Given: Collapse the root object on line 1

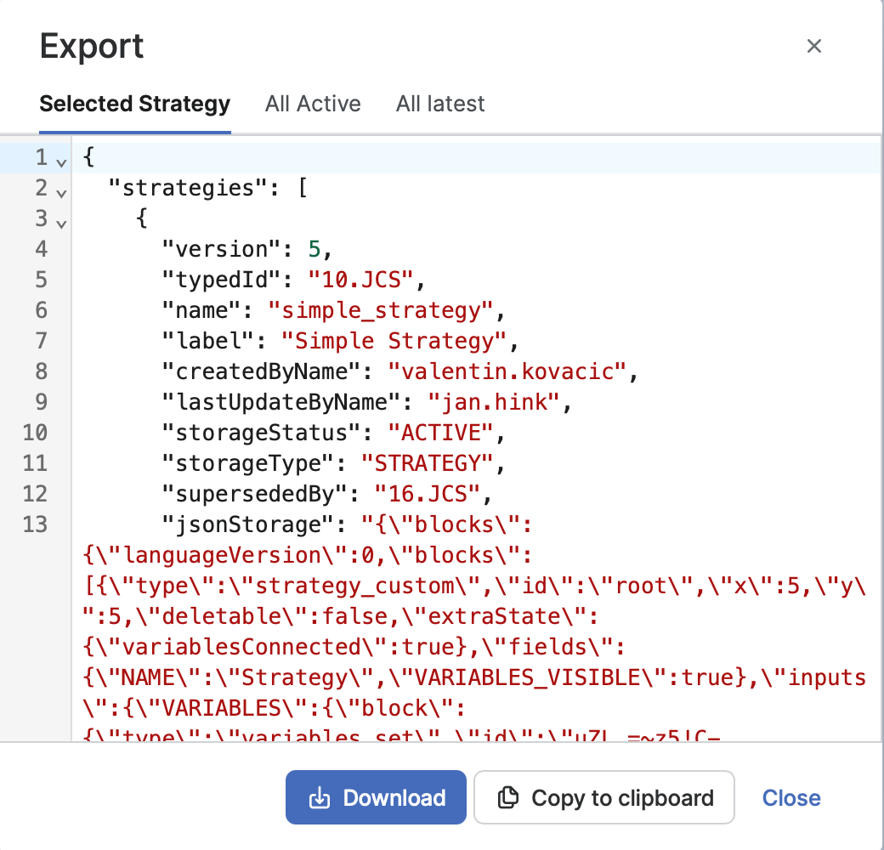Looking at the screenshot, I should (60, 161).
